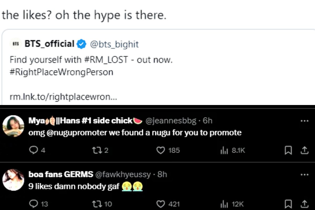
Task: Open more options on fawkhyeussy tweet
Action: pos(304,175)
